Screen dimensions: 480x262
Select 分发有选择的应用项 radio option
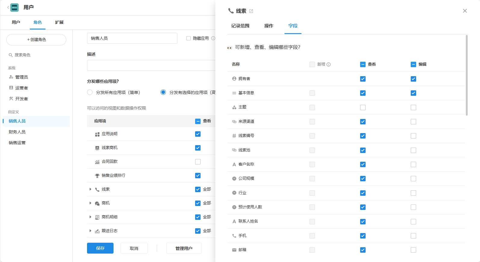pos(163,92)
